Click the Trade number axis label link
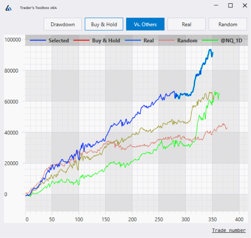 pyautogui.click(x=229, y=230)
